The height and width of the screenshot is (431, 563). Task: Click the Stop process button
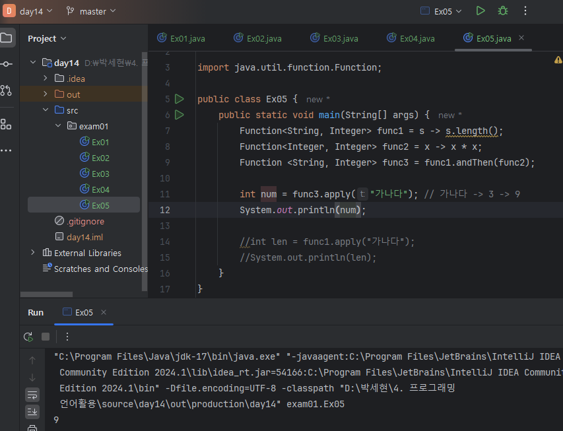click(x=46, y=337)
